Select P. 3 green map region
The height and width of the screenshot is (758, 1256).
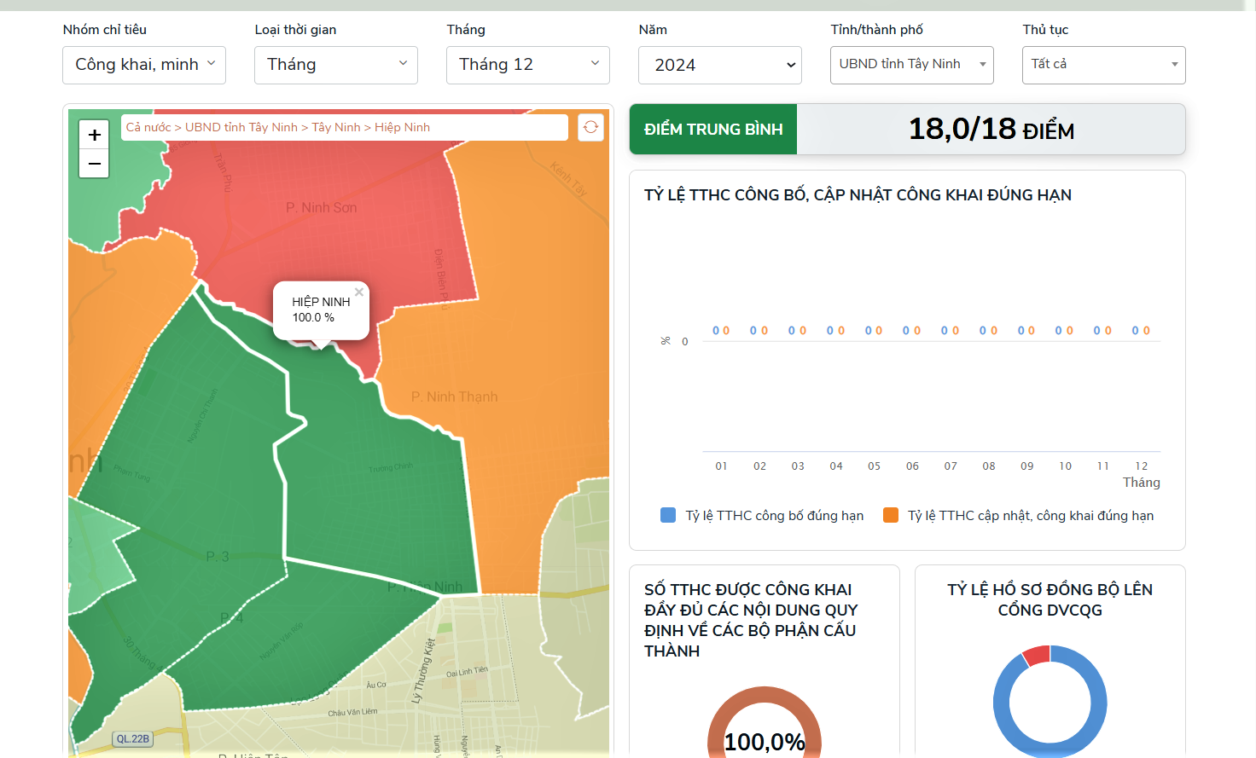coord(218,556)
